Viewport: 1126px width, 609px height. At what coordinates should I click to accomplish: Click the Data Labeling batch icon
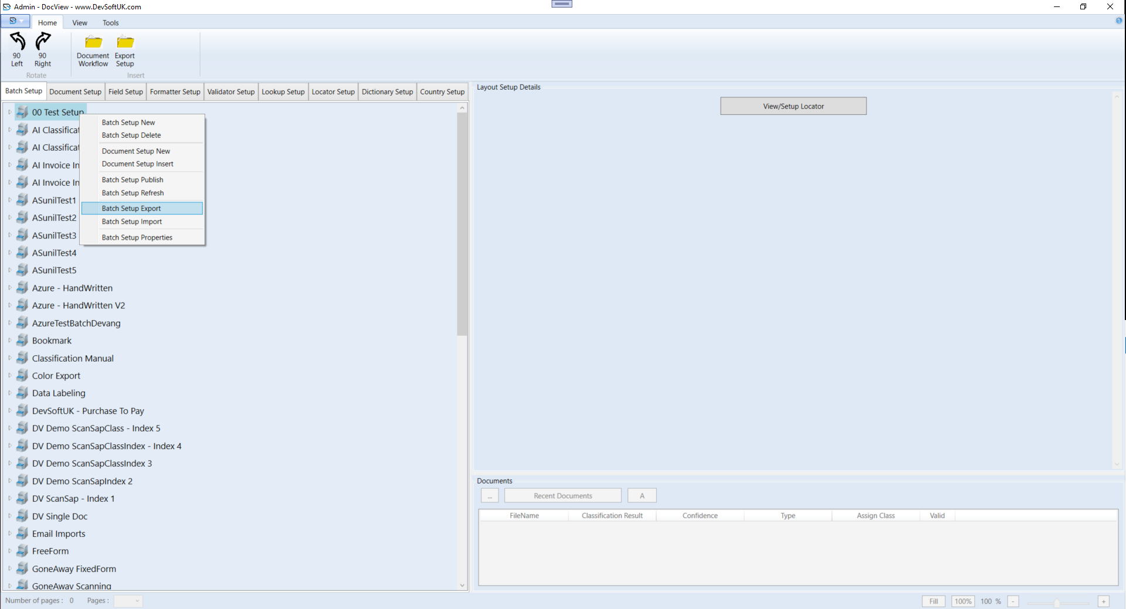22,393
